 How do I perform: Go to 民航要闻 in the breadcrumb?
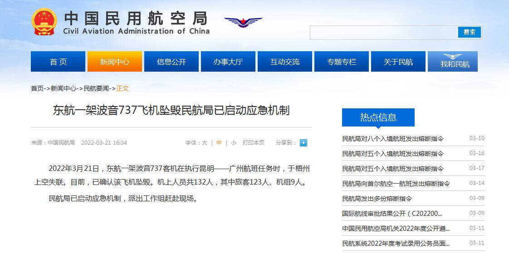tap(96, 88)
